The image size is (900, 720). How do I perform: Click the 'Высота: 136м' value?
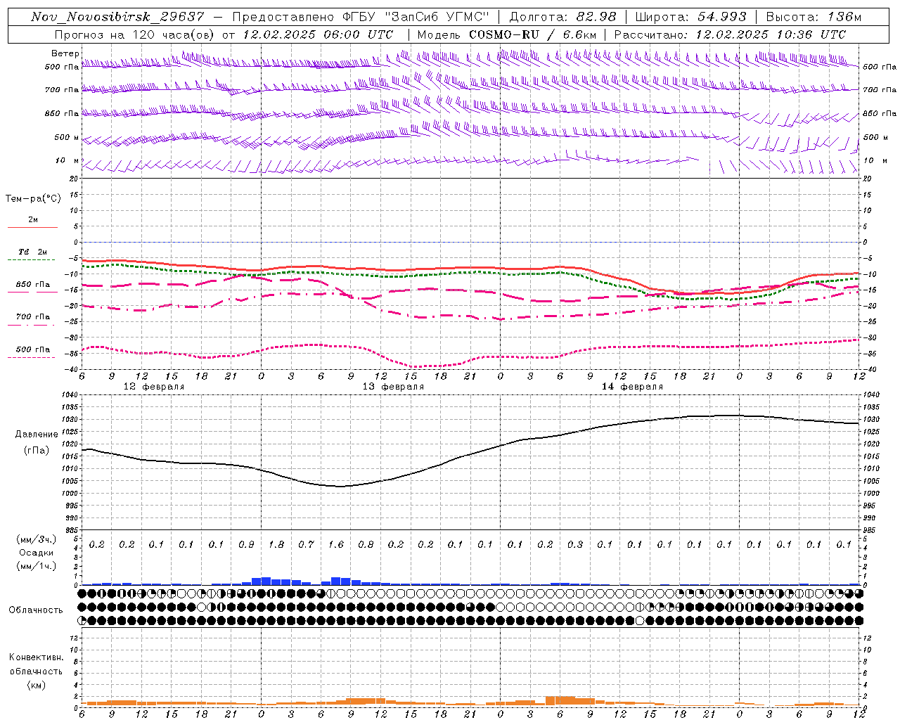pyautogui.click(x=814, y=17)
